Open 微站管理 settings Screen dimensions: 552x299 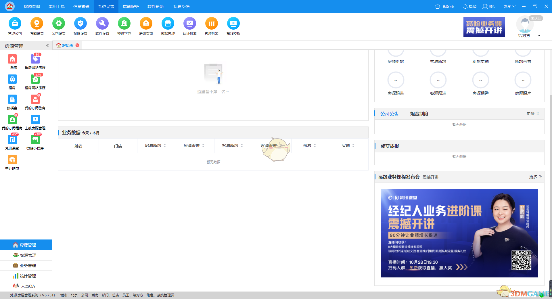(x=168, y=26)
